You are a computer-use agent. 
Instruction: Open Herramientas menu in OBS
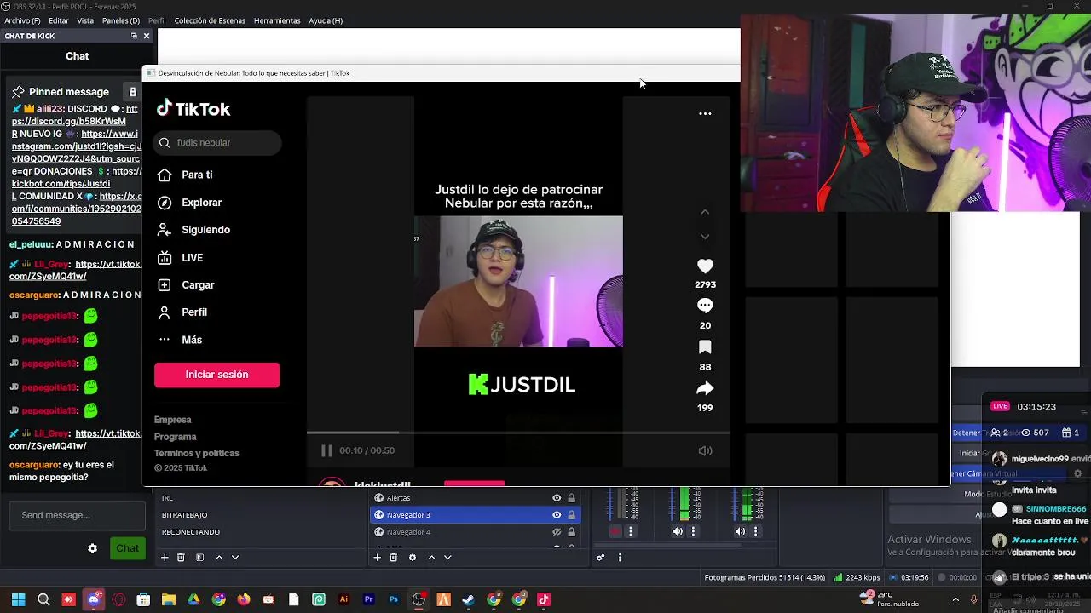point(277,20)
